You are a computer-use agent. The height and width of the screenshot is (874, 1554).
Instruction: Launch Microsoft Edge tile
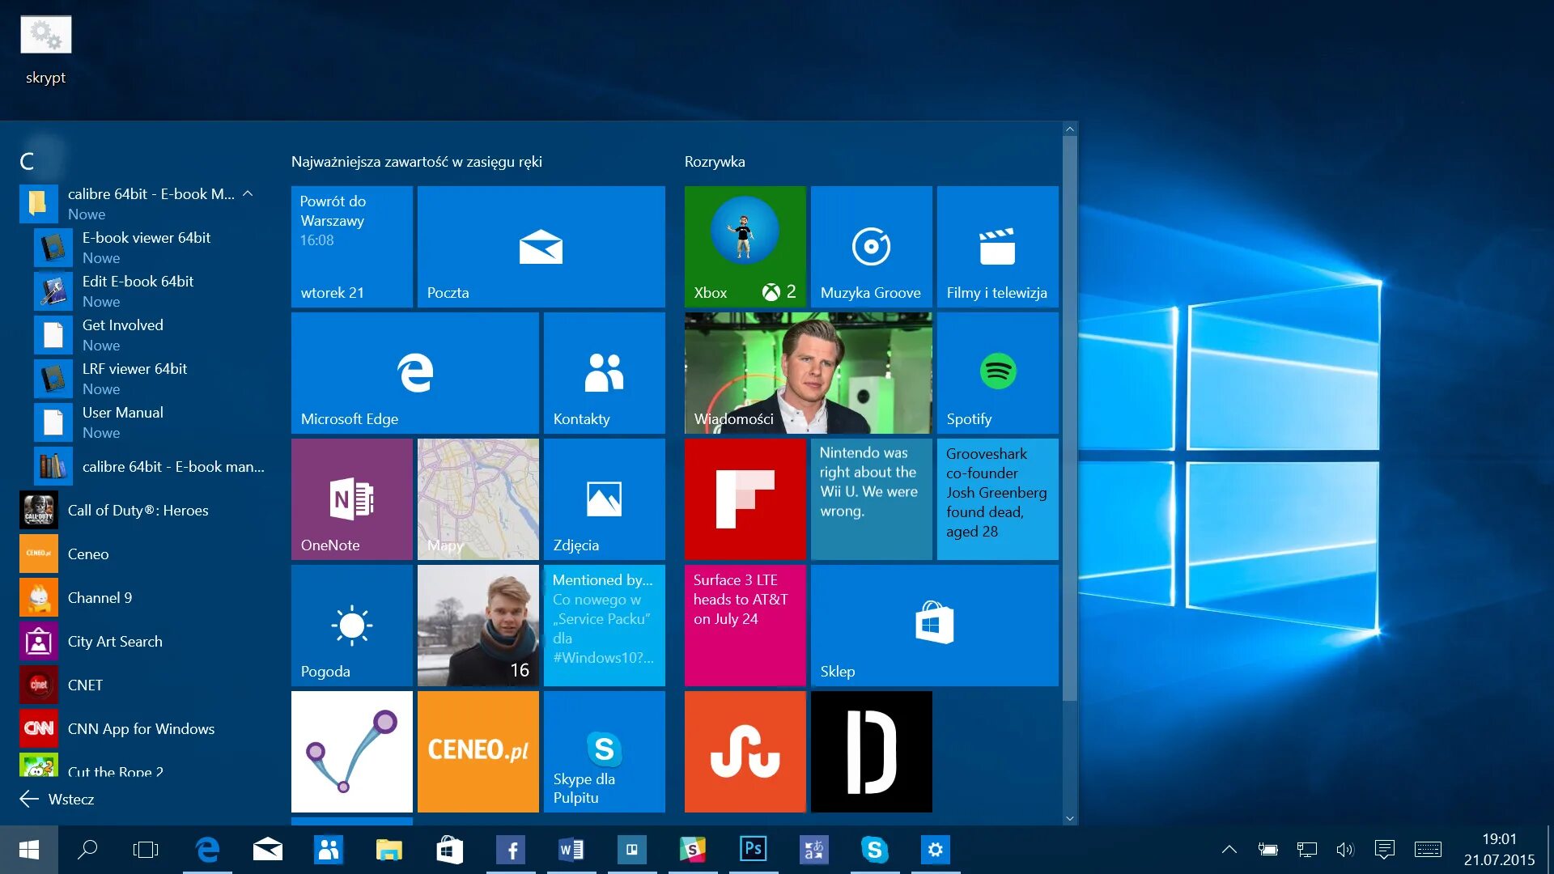pyautogui.click(x=414, y=373)
